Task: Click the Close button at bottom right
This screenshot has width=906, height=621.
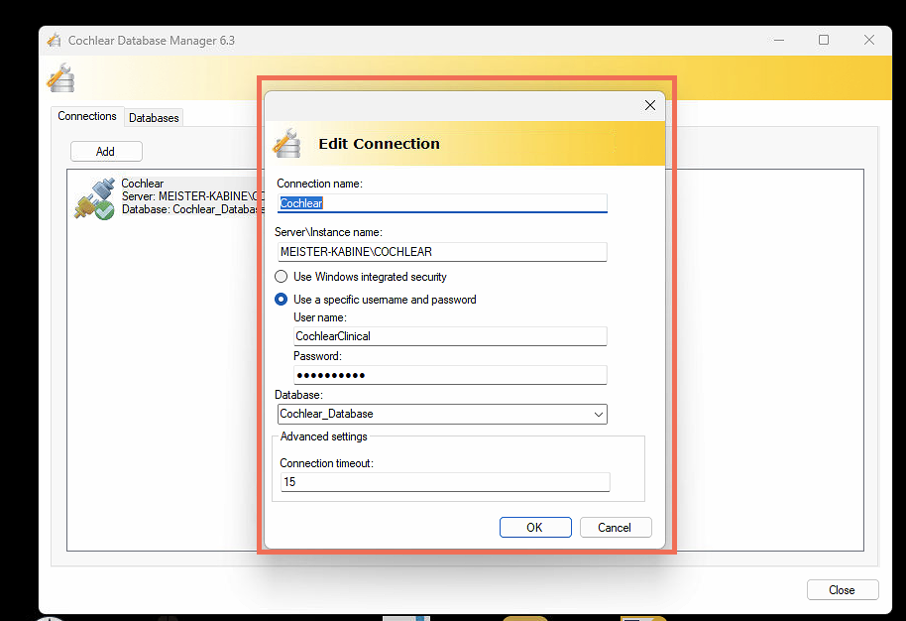Action: click(x=842, y=590)
